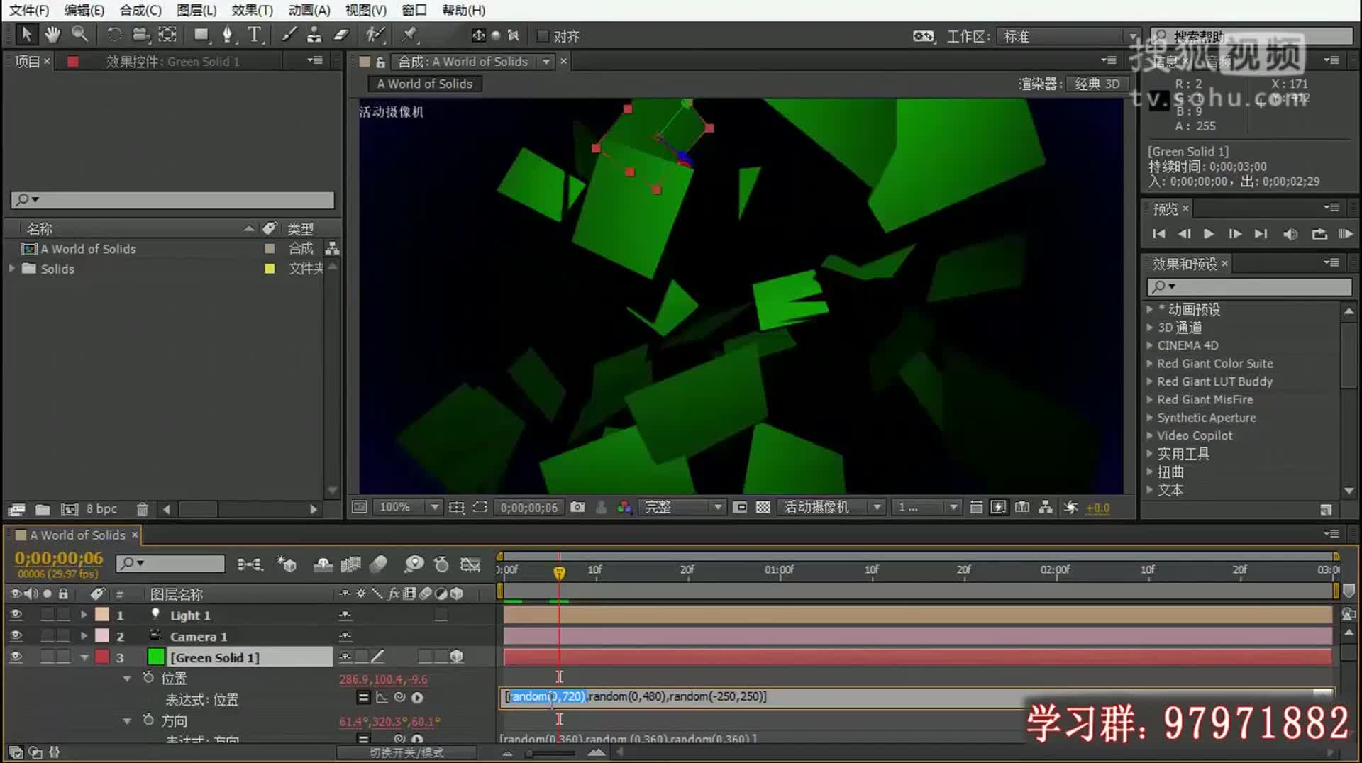Image resolution: width=1362 pixels, height=763 pixels.
Task: Select the Rotation tool
Action: coord(113,34)
